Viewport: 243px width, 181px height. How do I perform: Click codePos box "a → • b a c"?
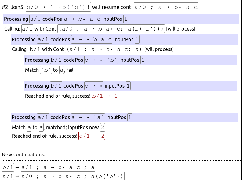(92, 39)
